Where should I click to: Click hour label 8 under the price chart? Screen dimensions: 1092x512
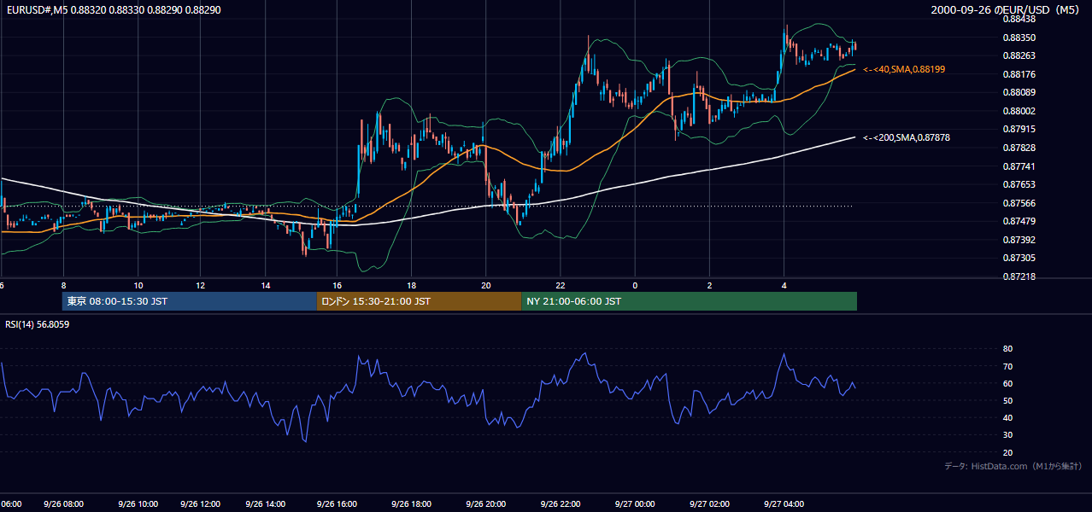tap(63, 286)
